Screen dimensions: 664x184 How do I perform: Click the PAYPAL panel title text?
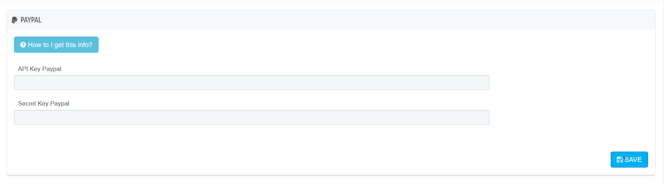(x=31, y=20)
